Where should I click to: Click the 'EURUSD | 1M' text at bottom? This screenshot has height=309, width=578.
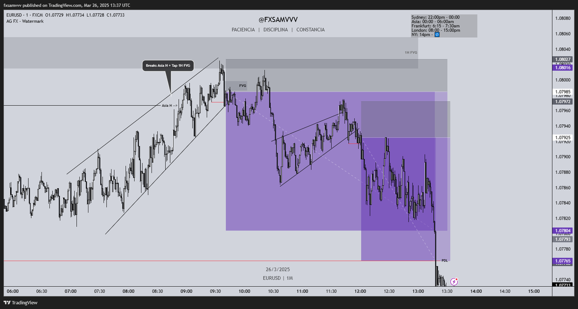278,278
